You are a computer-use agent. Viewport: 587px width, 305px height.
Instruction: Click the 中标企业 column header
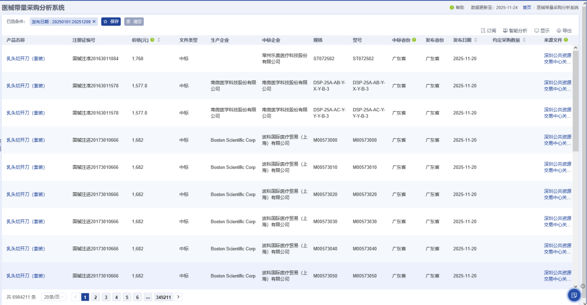[271, 40]
